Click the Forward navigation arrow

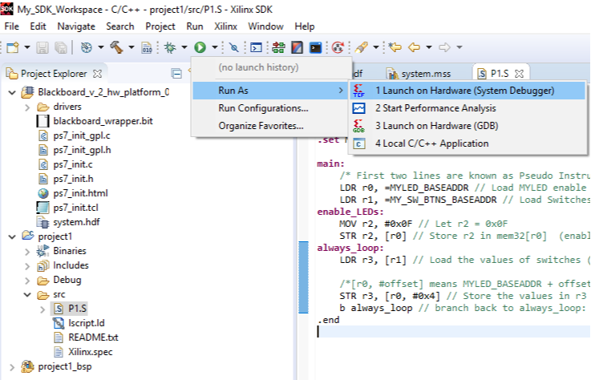coord(445,47)
